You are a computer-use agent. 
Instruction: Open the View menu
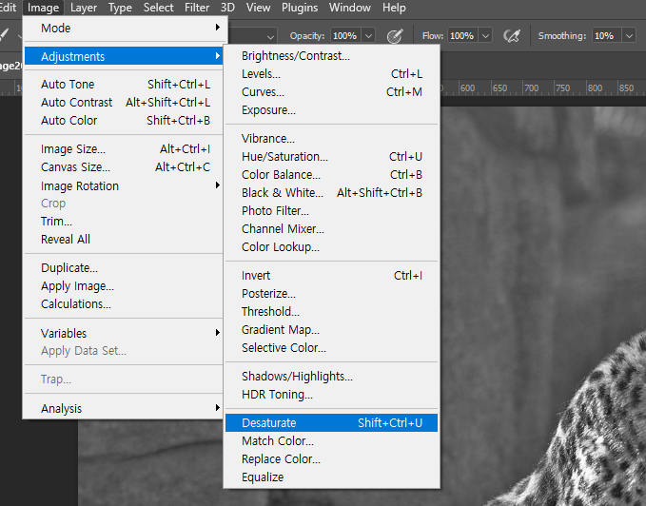tap(258, 8)
